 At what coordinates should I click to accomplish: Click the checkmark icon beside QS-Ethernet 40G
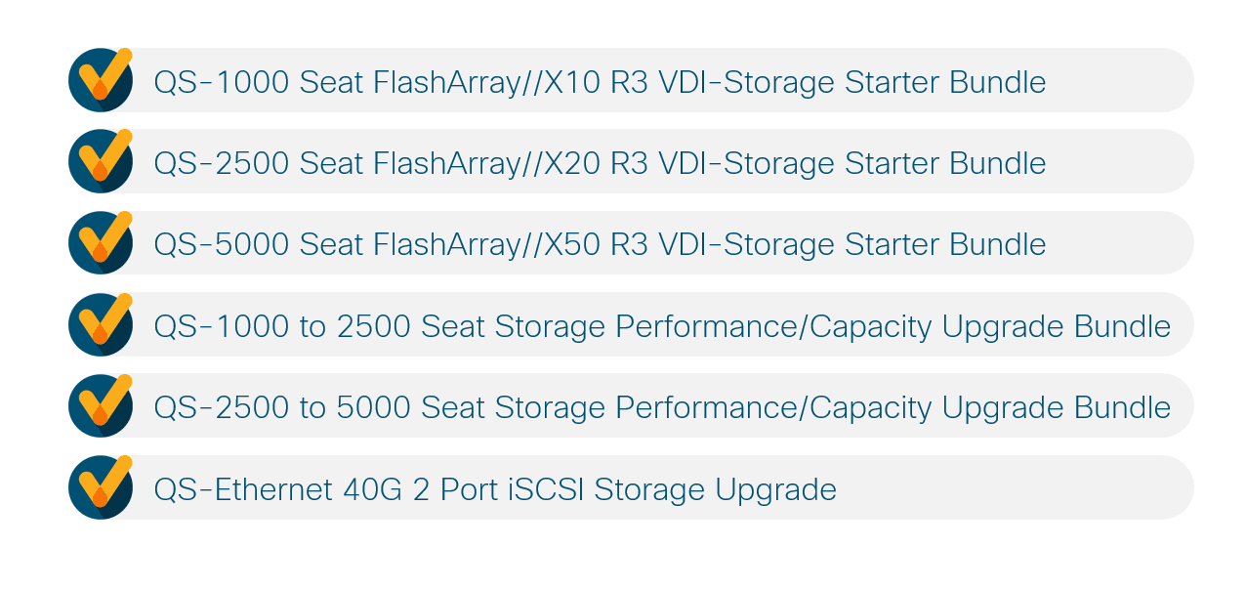pos(101,487)
